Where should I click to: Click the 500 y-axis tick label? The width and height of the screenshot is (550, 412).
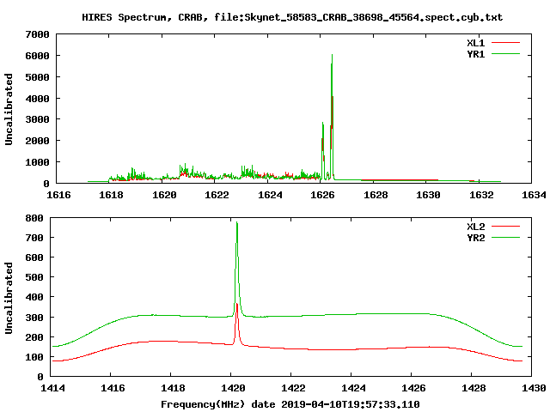[34, 277]
